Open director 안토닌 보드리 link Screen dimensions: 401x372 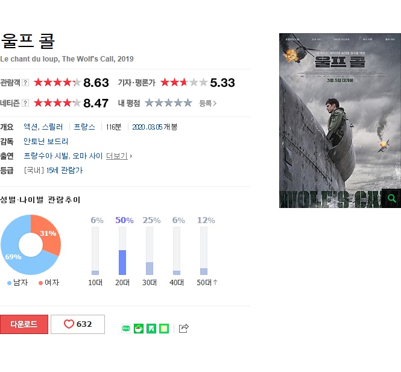click(x=46, y=142)
